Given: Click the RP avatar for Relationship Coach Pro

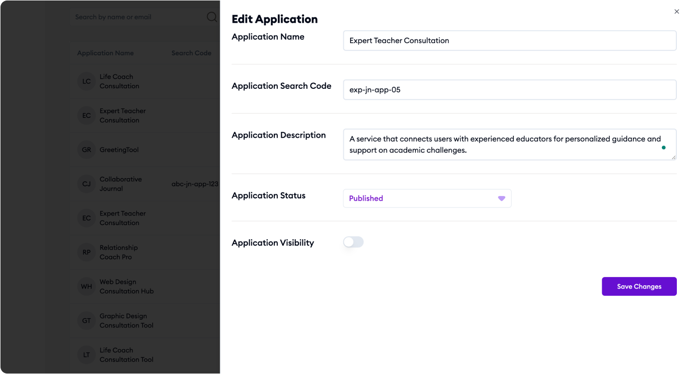Looking at the screenshot, I should click(x=87, y=252).
